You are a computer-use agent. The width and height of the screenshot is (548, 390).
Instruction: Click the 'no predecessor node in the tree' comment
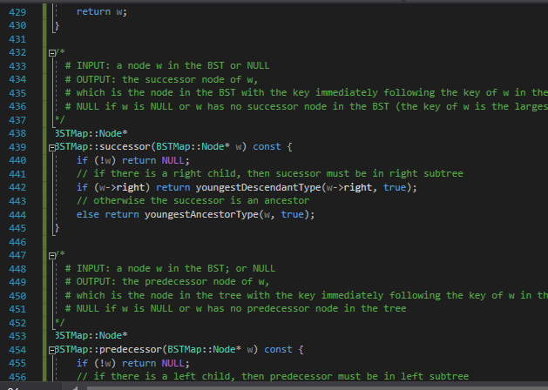tap(235, 309)
